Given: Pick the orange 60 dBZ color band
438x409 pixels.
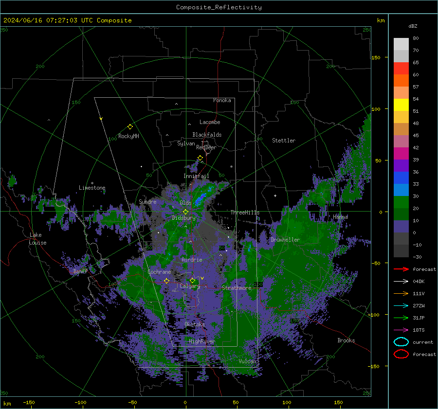Looking at the screenshot, I should point(401,81).
